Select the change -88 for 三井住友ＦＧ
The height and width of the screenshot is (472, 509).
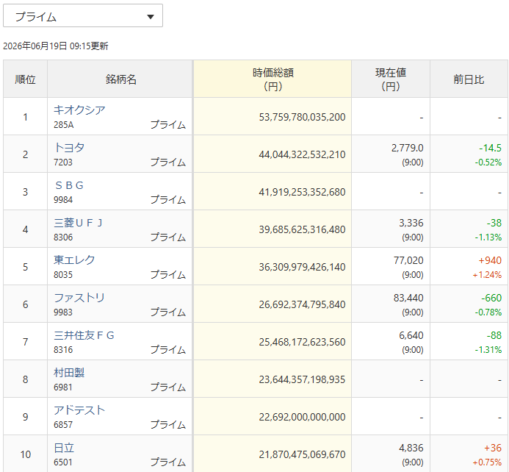click(494, 335)
